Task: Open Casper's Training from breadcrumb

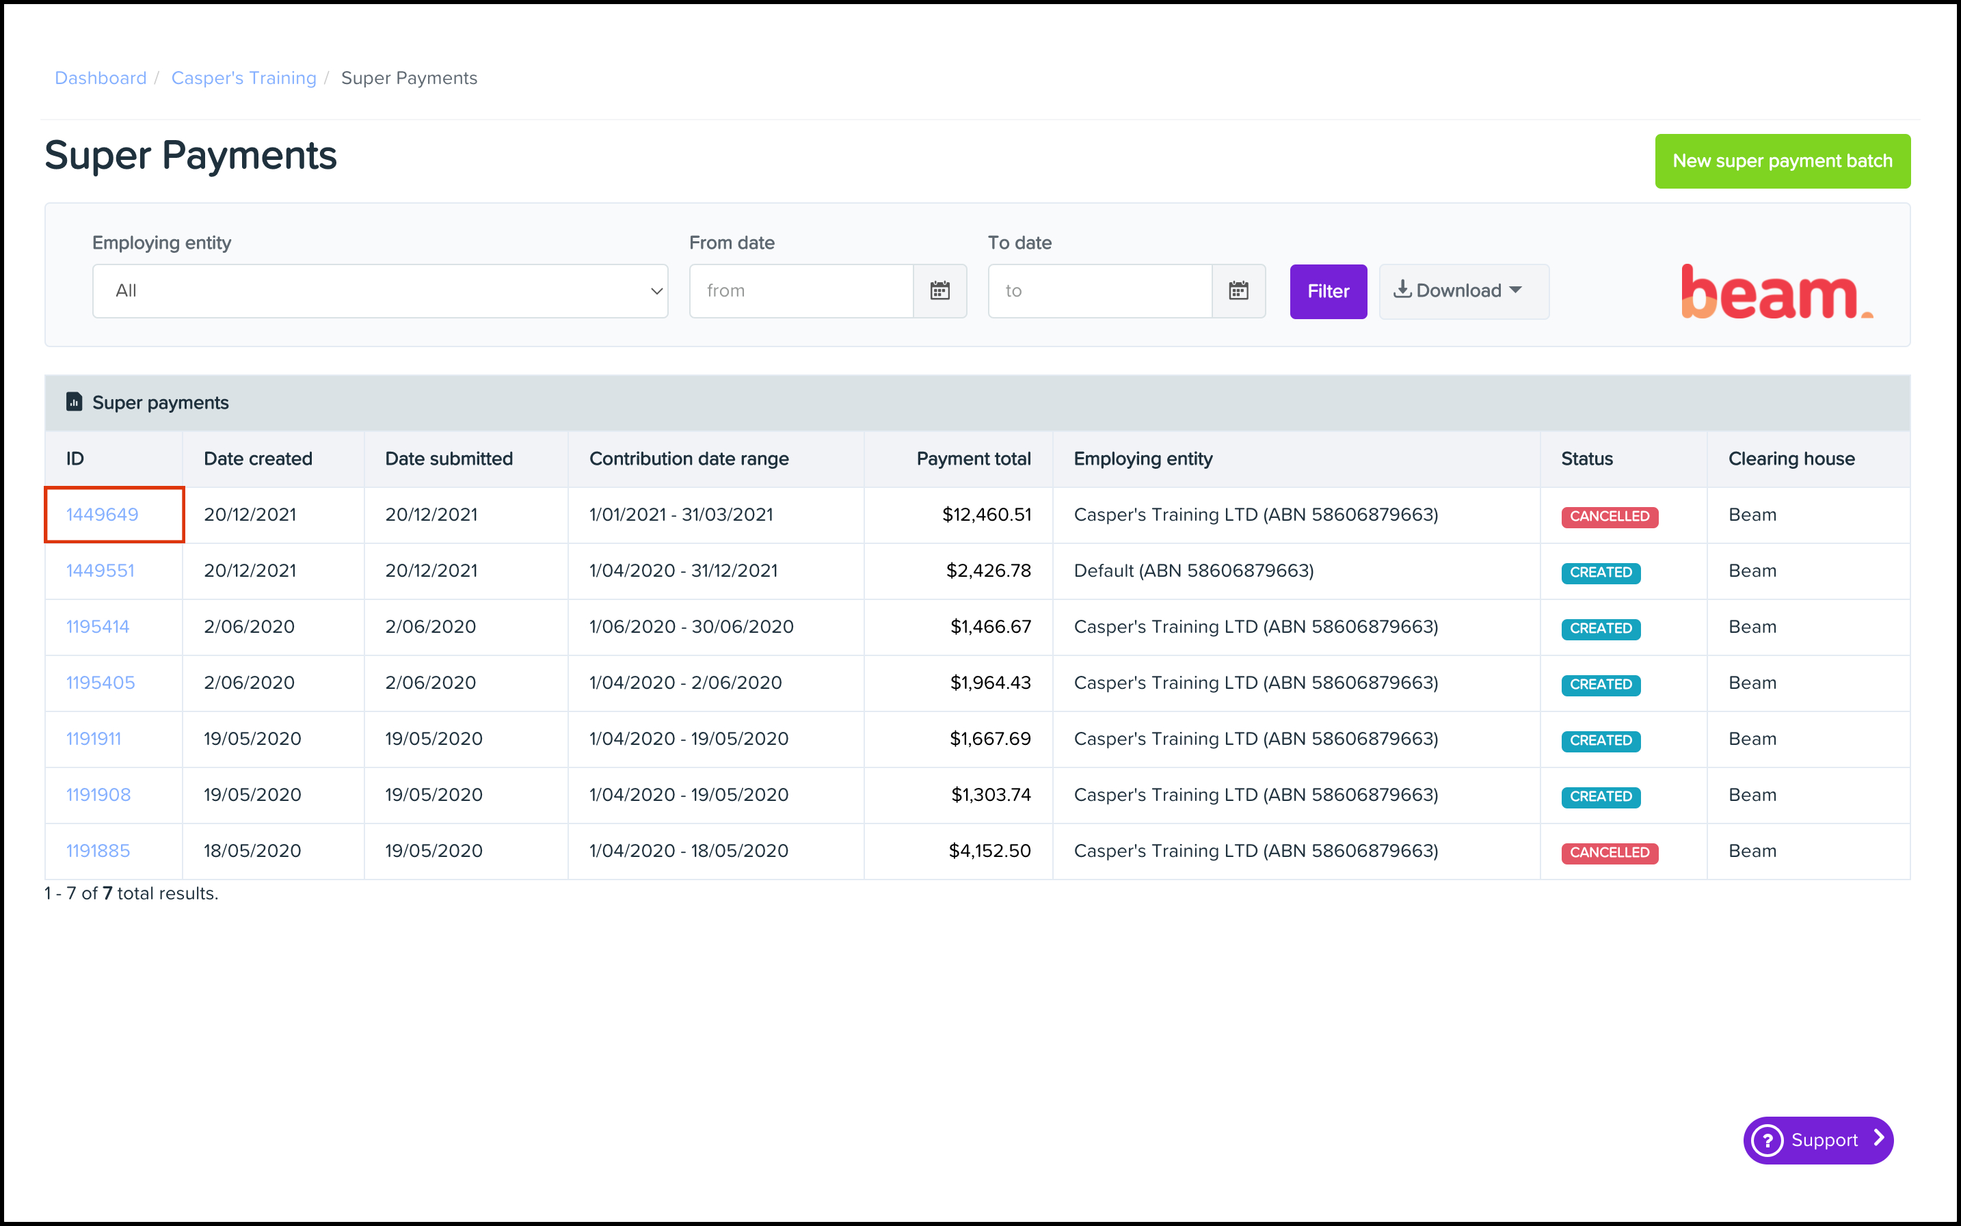Action: [243, 78]
